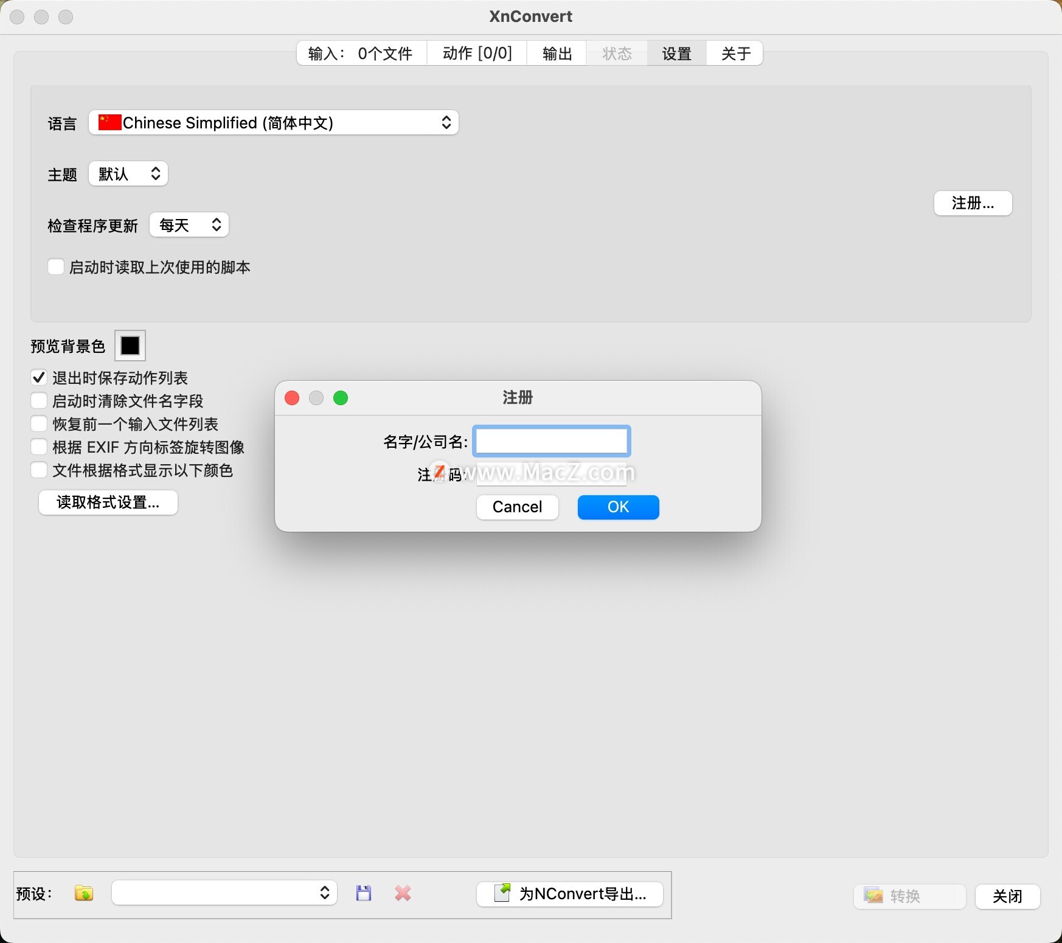Click the China flag icon in language selector
Viewport: 1062px width, 943px height.
coord(109,122)
